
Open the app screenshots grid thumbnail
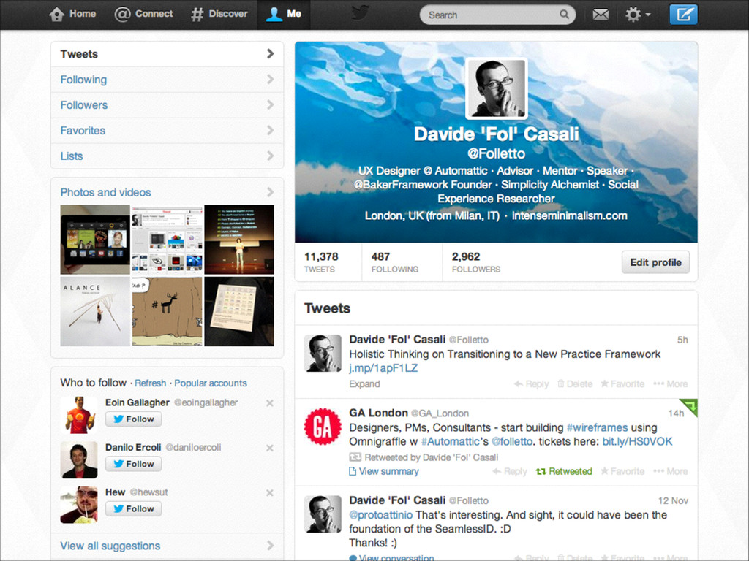click(x=168, y=240)
